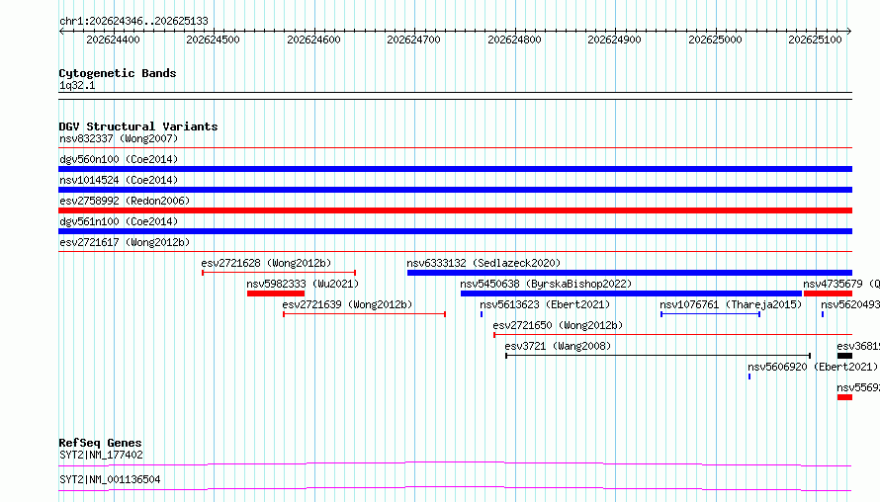
Task: Open variant nsv5982333 (Wu2021) label
Action: [303, 284]
